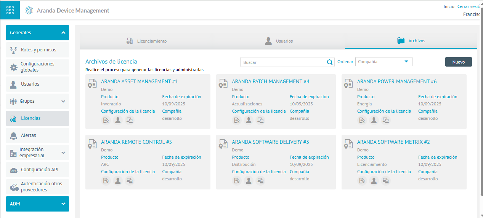Screen dimensions: 483x218
Task: Open ARANDA PATCH MANAGEMENT #4 title link
Action: click(271, 81)
